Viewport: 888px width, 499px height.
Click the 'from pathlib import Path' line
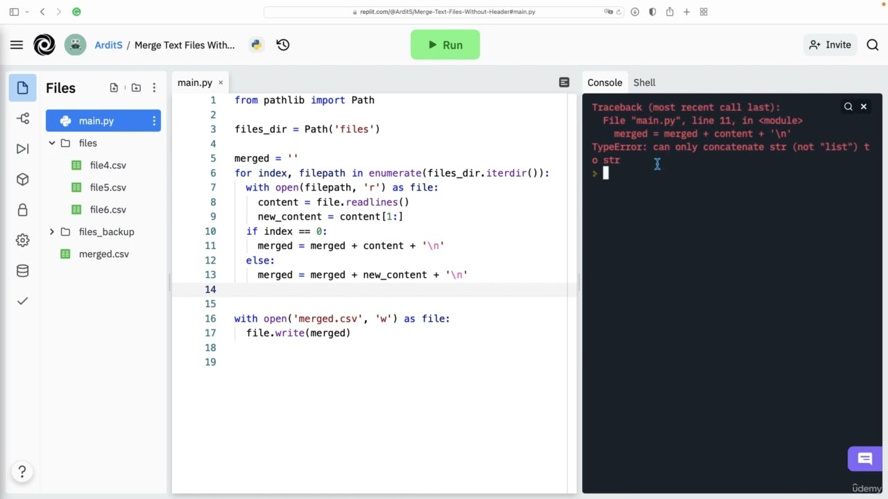click(x=305, y=100)
